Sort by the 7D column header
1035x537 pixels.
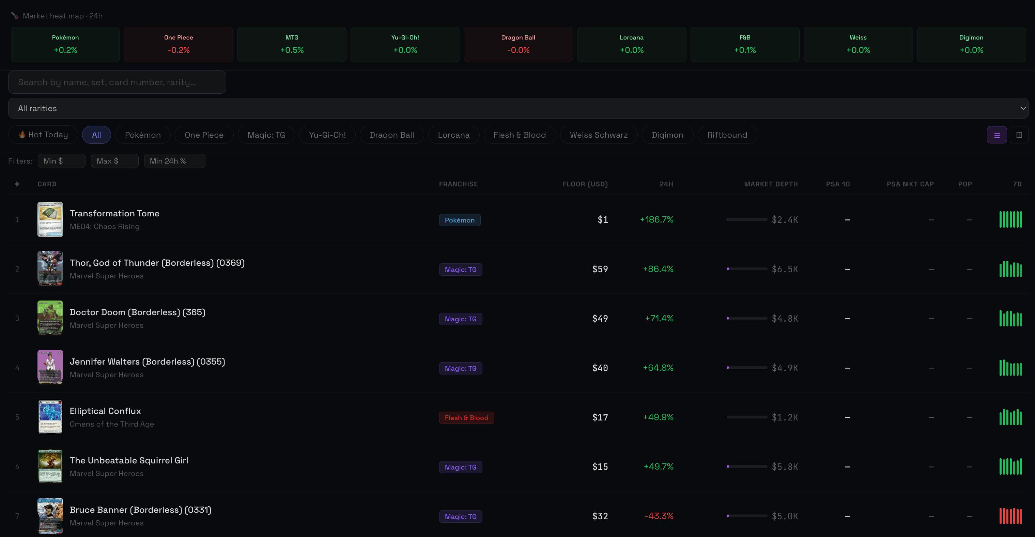[1017, 184]
